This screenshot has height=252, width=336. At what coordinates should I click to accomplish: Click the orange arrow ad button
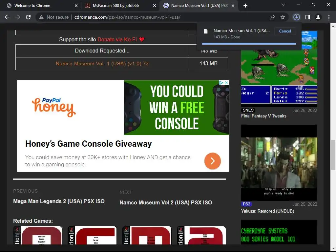pos(212,161)
